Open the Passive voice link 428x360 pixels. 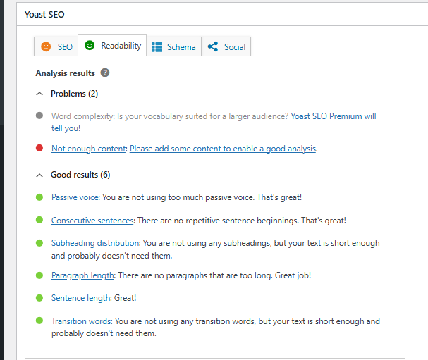click(75, 198)
